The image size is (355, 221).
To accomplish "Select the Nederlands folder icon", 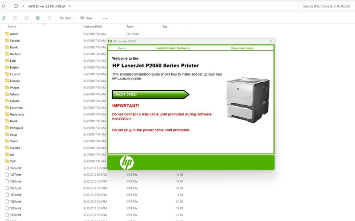I will click(7, 114).
